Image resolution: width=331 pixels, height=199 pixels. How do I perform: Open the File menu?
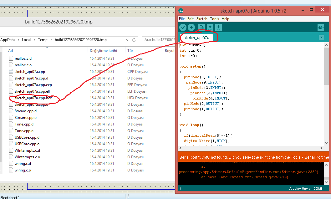coord(182,19)
